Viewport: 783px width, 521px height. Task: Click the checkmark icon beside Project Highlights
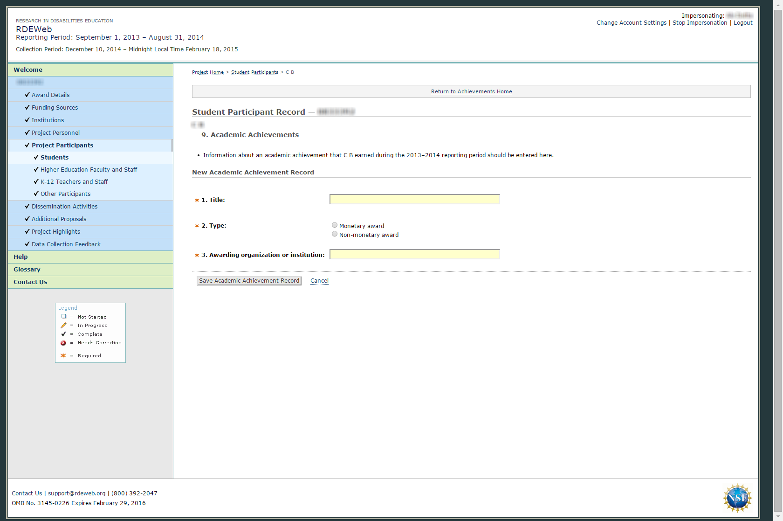[27, 231]
